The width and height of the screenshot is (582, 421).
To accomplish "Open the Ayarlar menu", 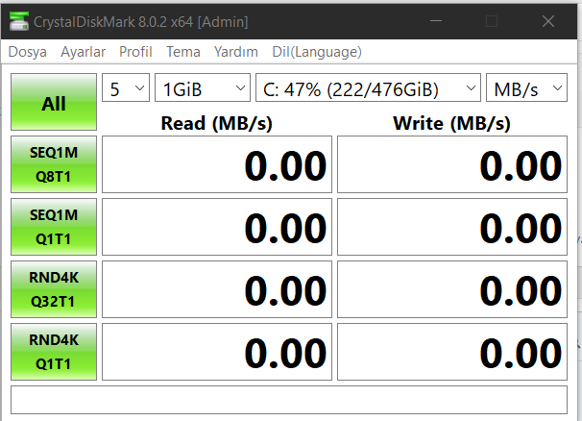I will click(x=84, y=52).
